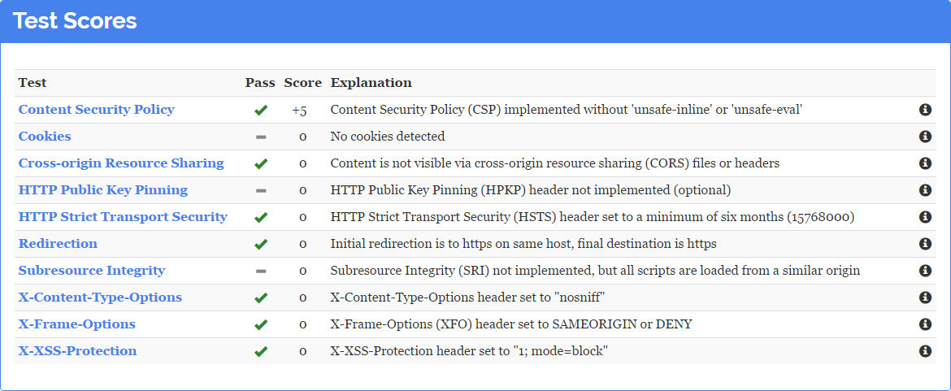Click the Redirection test link
The height and width of the screenshot is (391, 951).
pyautogui.click(x=58, y=244)
